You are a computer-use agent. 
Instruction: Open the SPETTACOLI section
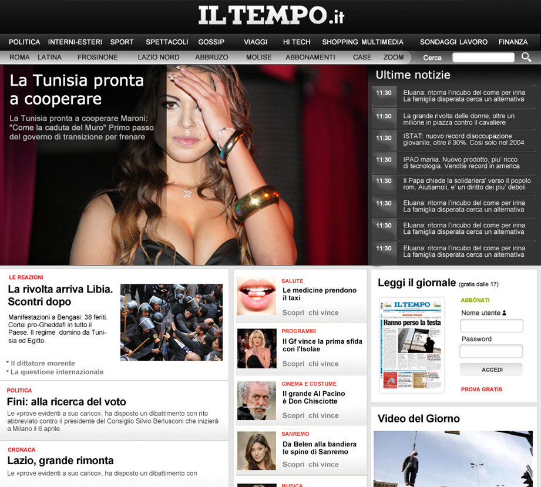[167, 42]
